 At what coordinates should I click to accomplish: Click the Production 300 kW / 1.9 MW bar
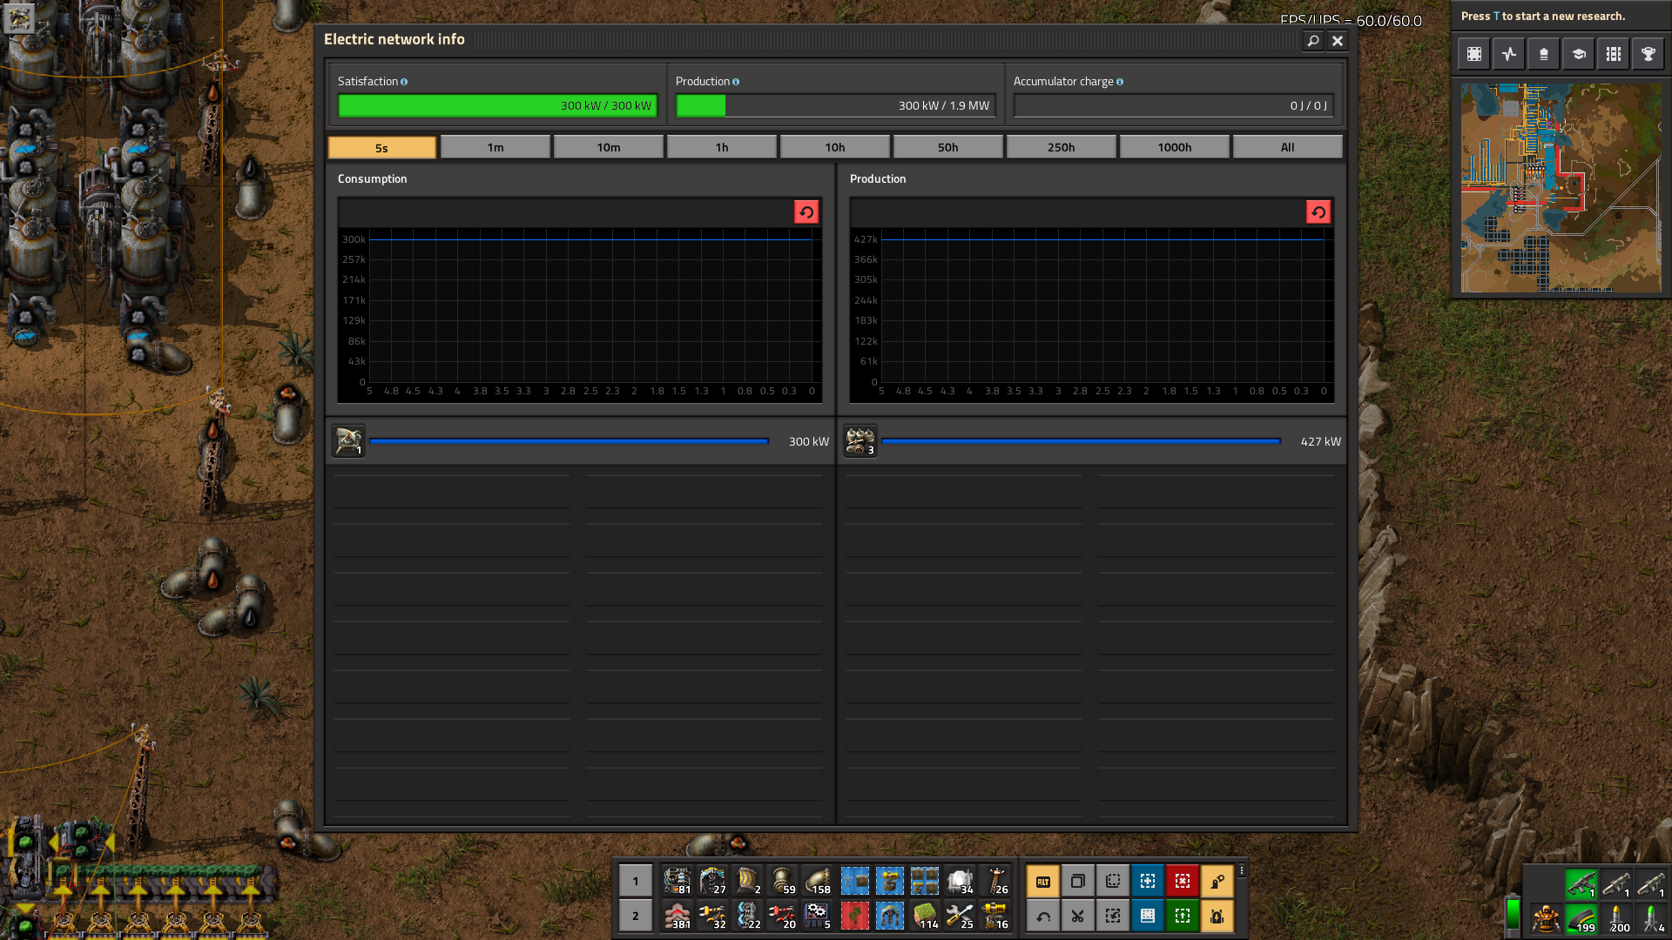tap(835, 106)
